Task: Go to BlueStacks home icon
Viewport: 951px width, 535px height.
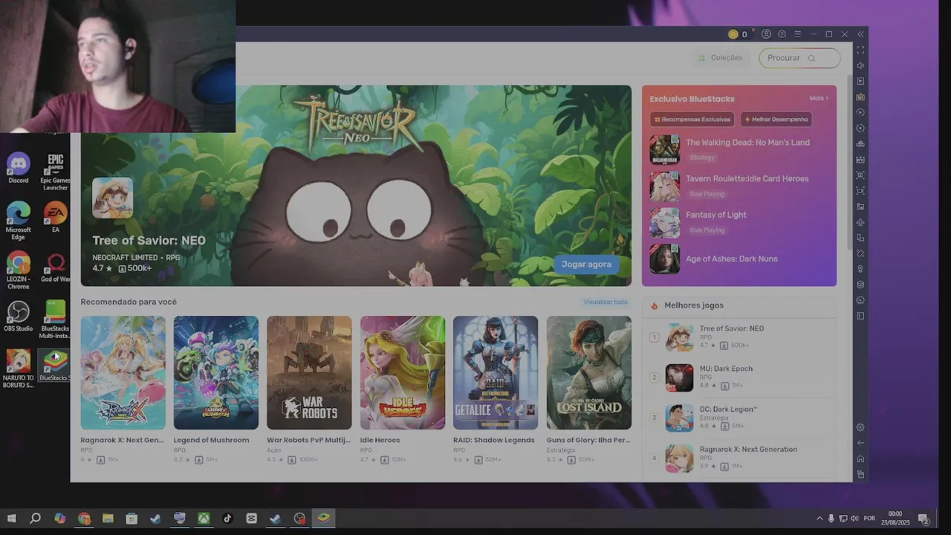Action: (860, 458)
